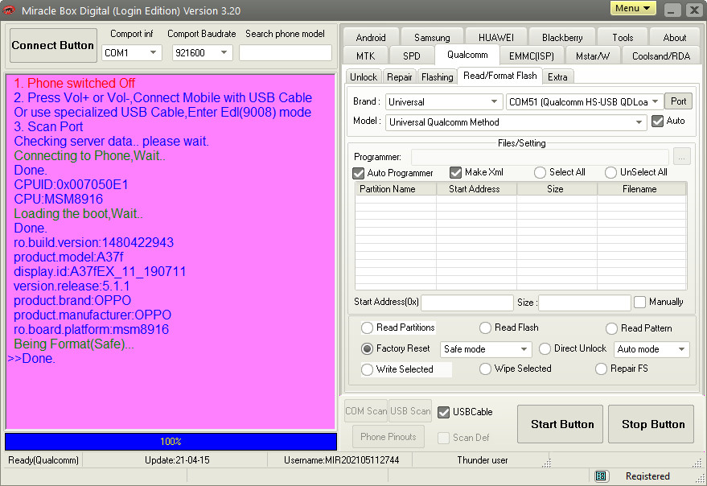Select the Repair FS radio button

click(x=601, y=369)
